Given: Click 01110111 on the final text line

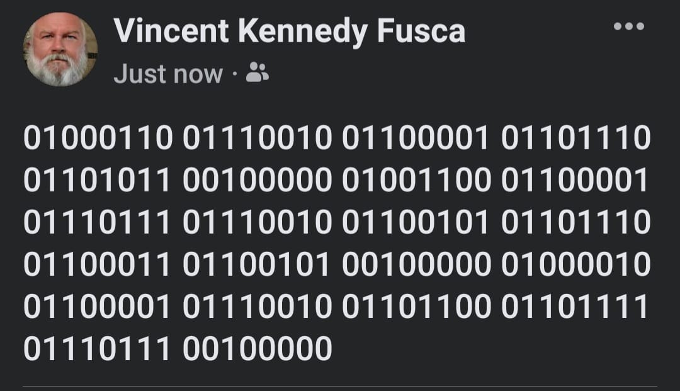Looking at the screenshot, I should point(98,349).
